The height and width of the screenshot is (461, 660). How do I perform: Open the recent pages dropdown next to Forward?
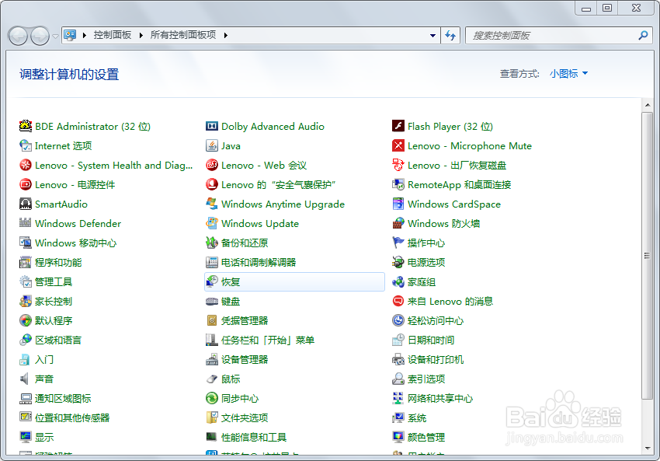click(x=56, y=37)
